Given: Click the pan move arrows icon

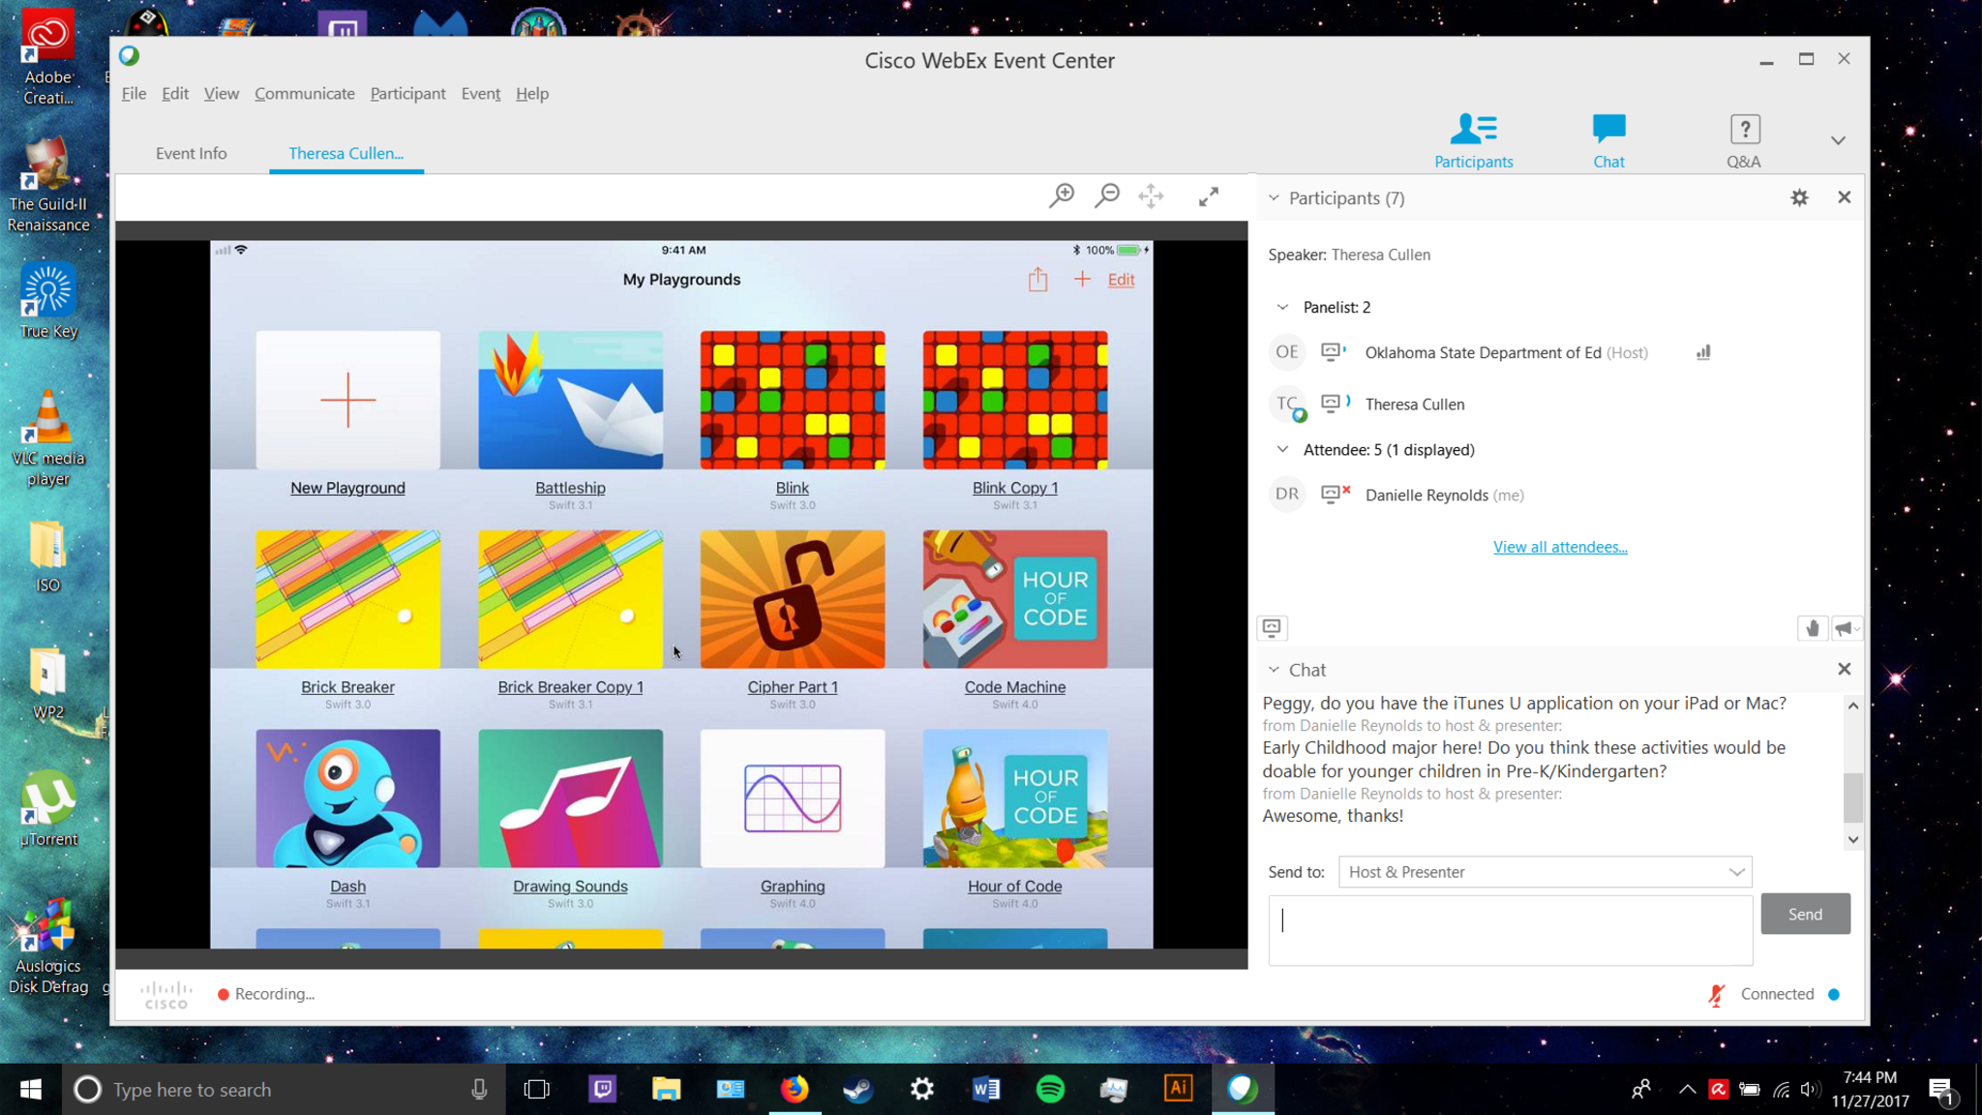Looking at the screenshot, I should pos(1151,196).
